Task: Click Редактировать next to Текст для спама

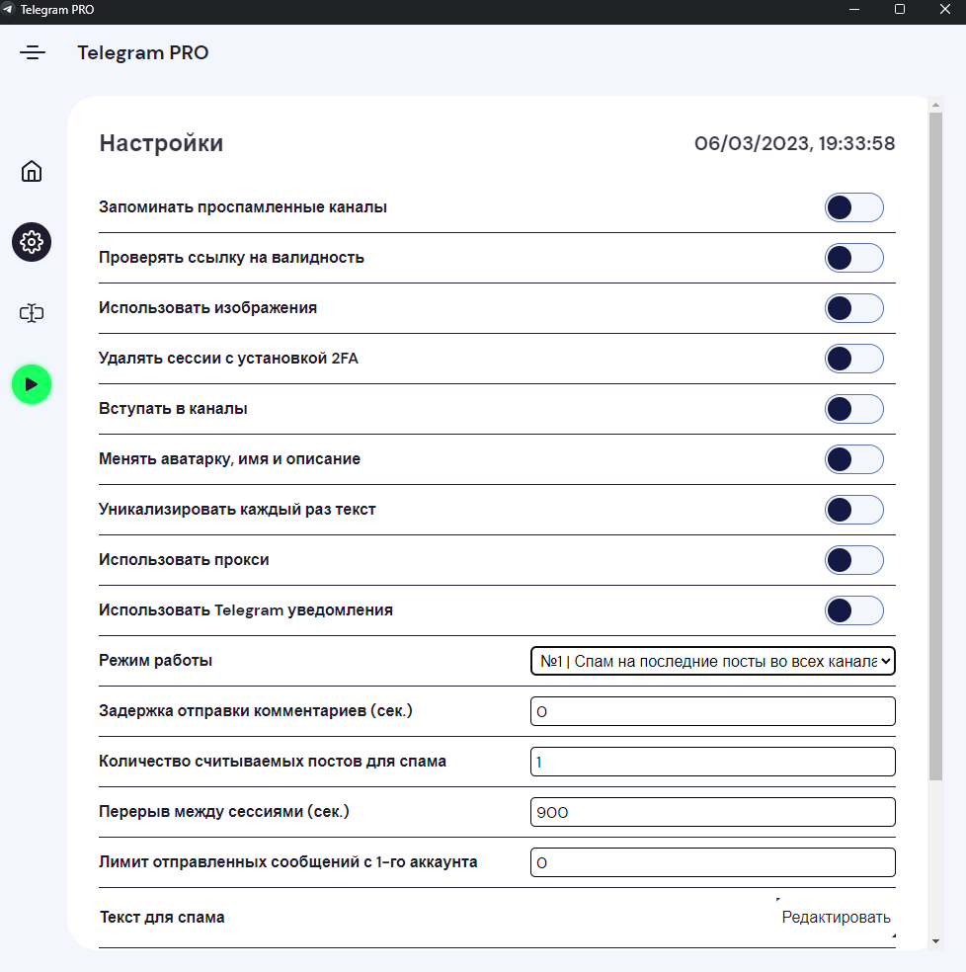Action: click(x=836, y=917)
